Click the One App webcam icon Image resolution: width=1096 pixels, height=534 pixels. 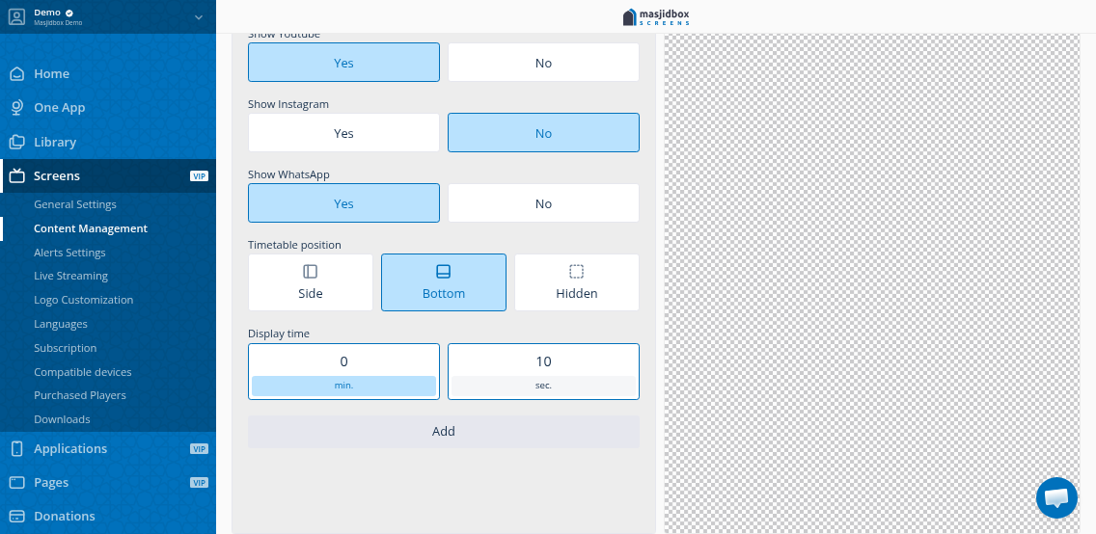tap(16, 108)
